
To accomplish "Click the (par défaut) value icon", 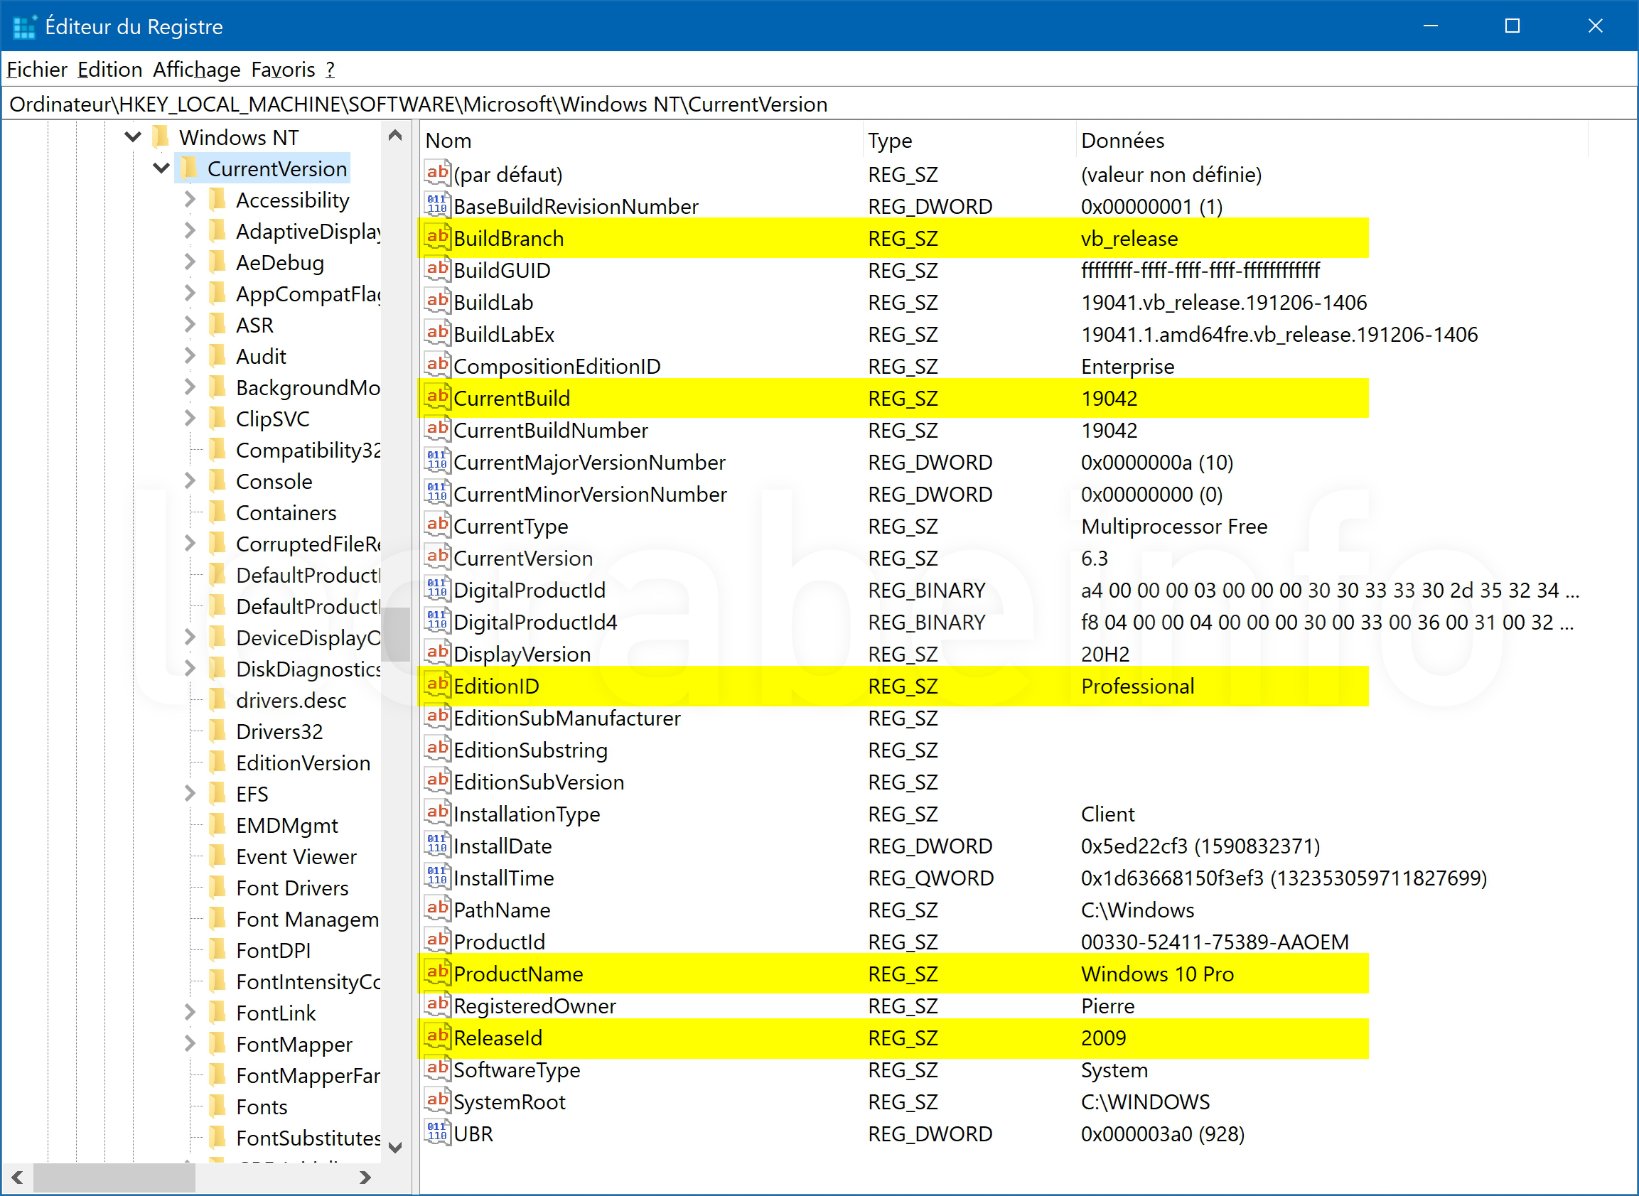I will pyautogui.click(x=437, y=174).
